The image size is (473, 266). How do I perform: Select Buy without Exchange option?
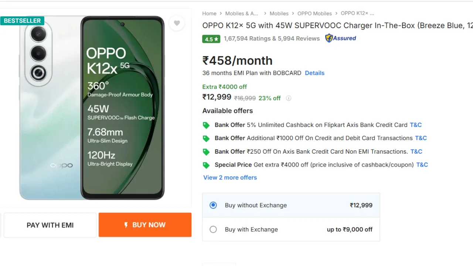point(213,205)
